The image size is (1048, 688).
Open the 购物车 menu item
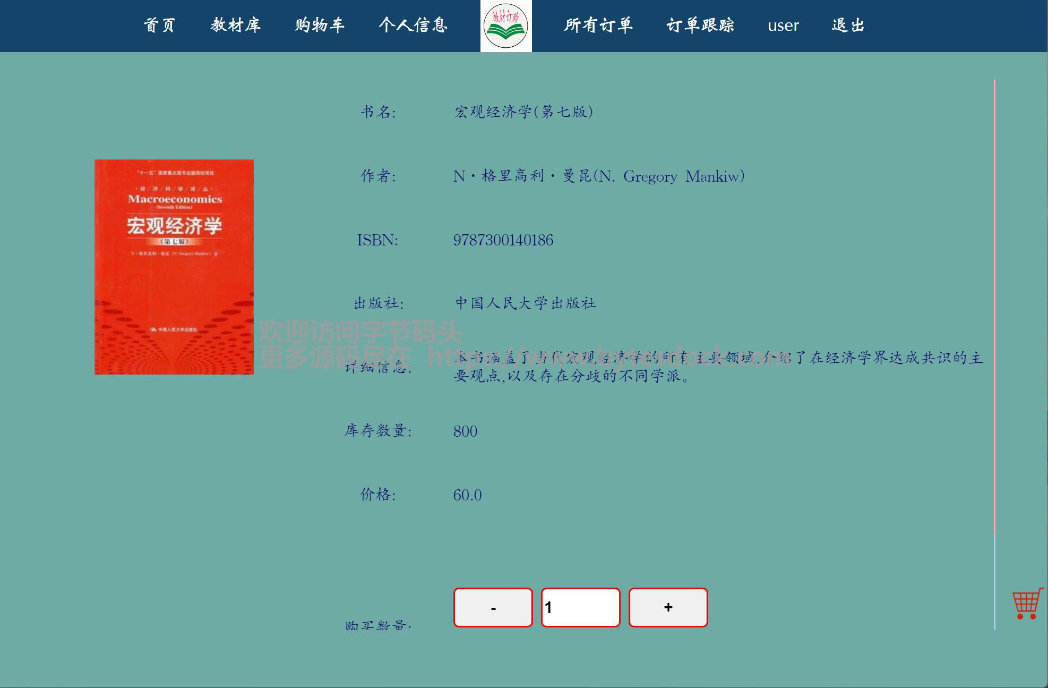[320, 26]
